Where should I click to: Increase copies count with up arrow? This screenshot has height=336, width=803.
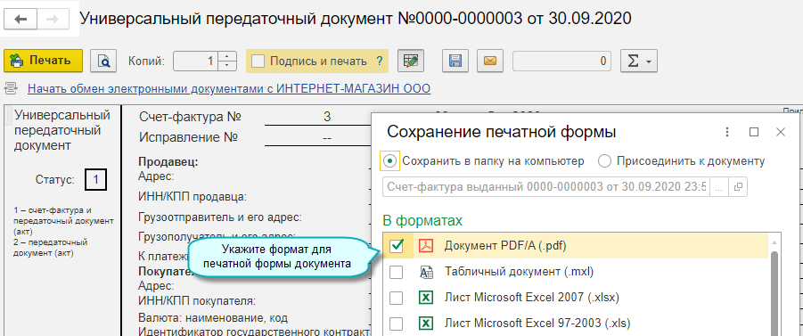coord(227,56)
